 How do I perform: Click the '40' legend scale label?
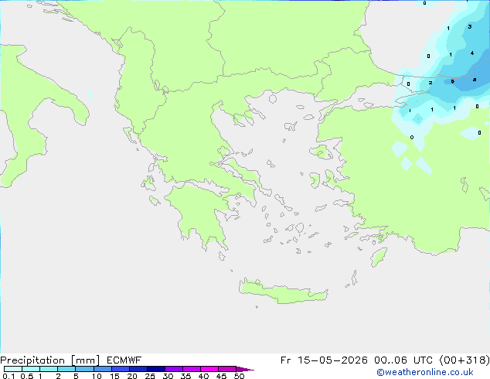(203, 376)
